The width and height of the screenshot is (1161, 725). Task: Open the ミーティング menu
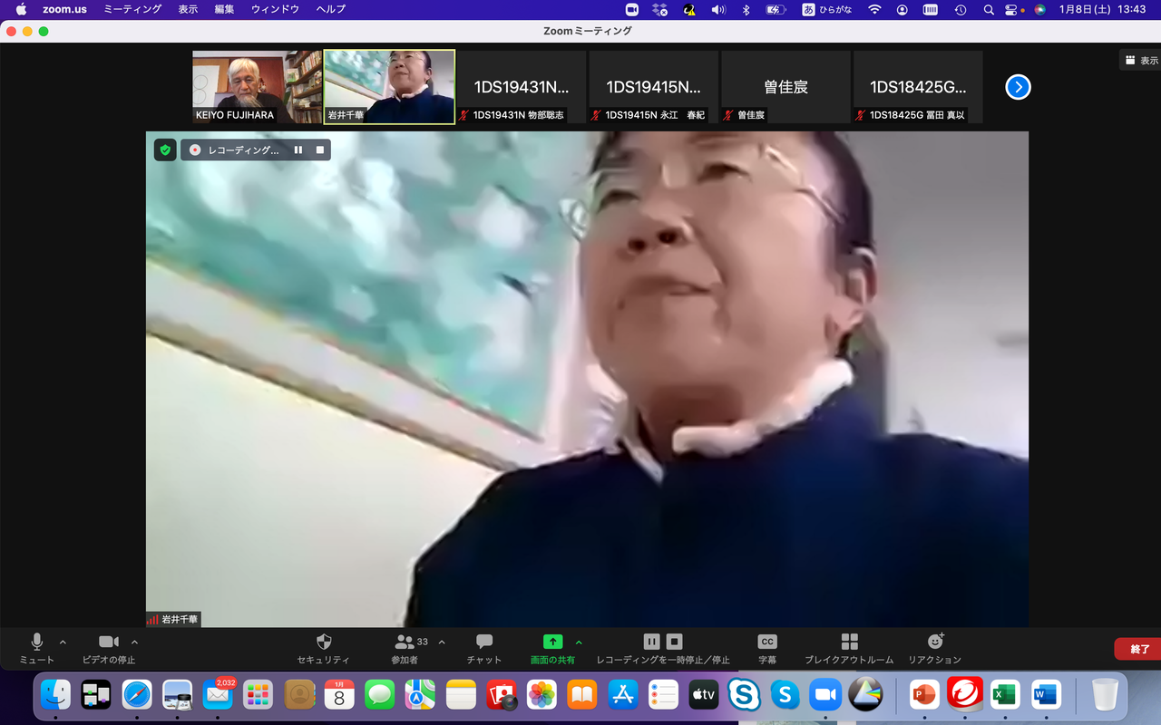[x=132, y=9]
